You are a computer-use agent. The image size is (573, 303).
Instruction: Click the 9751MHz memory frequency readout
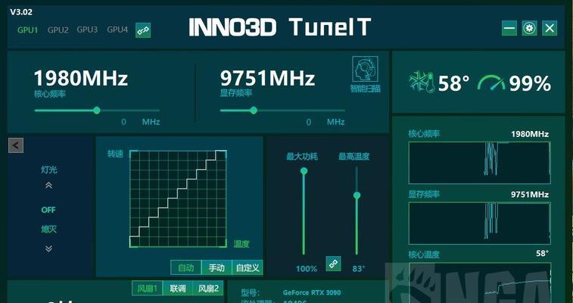point(267,78)
